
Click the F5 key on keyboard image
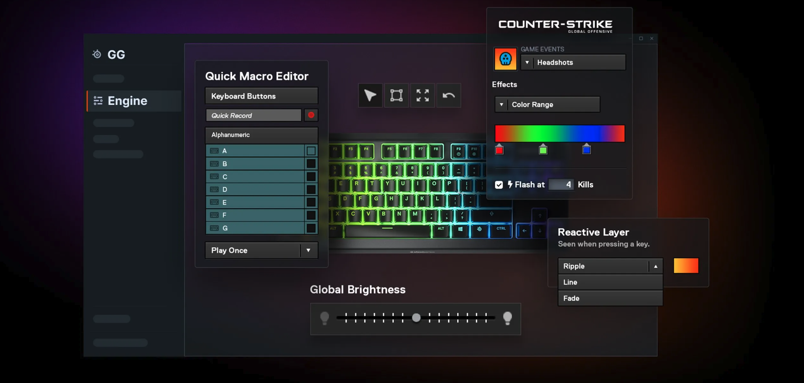389,151
